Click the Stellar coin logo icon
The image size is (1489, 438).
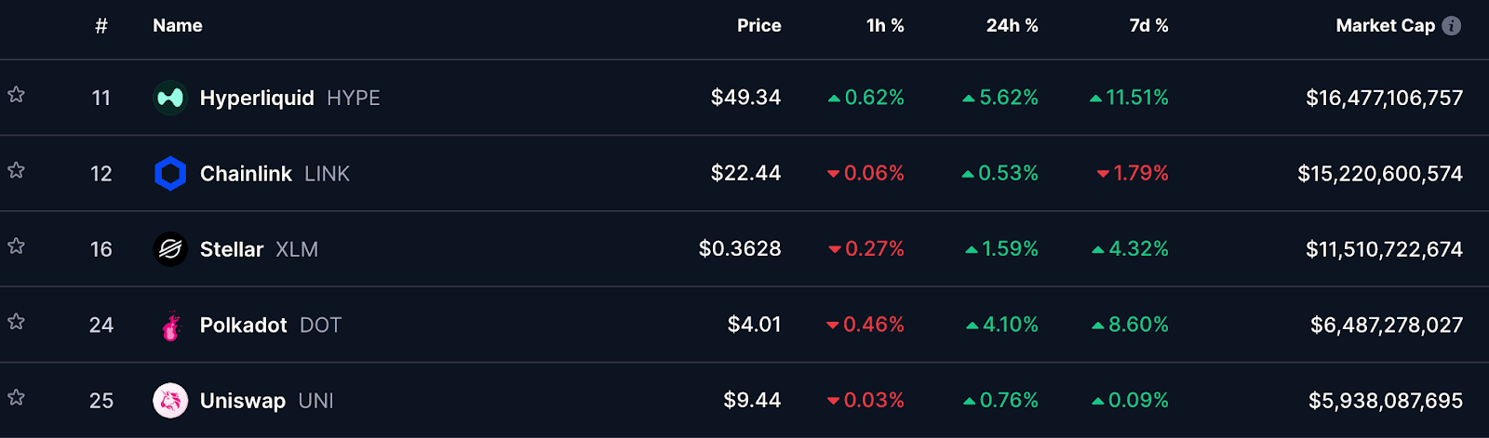[x=170, y=249]
